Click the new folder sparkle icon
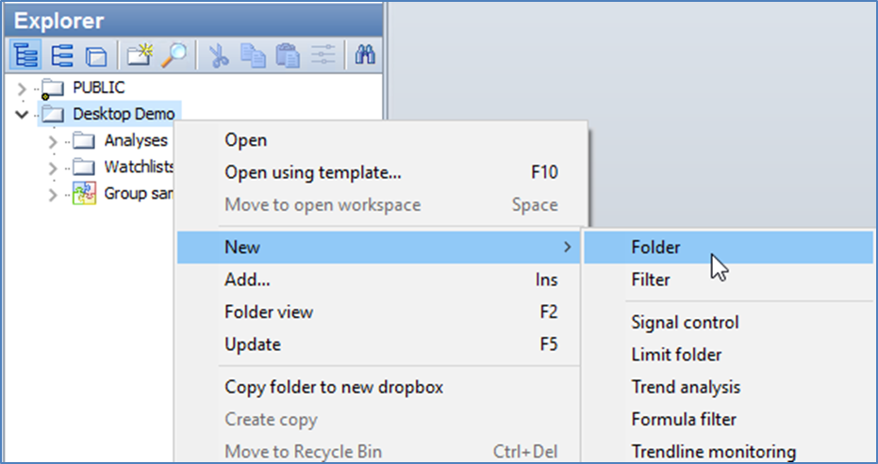The height and width of the screenshot is (464, 878). click(140, 56)
